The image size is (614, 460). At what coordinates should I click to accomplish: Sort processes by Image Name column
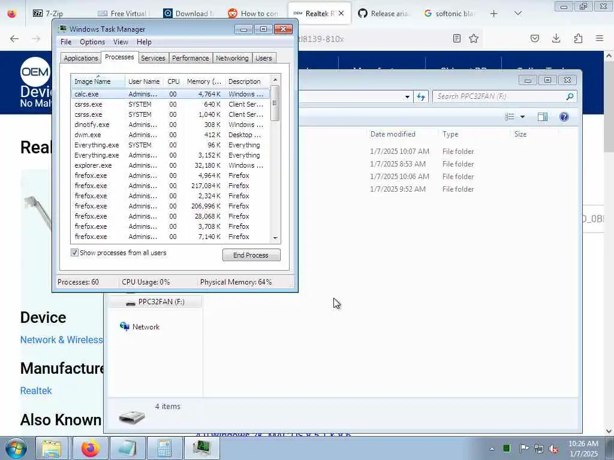(98, 81)
